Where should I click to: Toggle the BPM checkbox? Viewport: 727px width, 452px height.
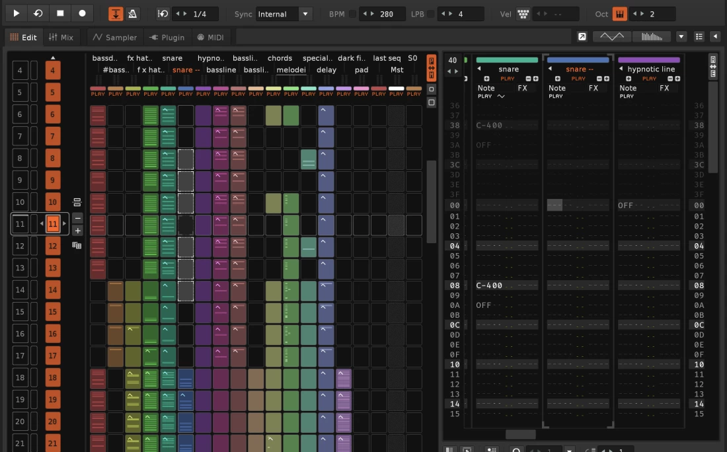(353, 14)
